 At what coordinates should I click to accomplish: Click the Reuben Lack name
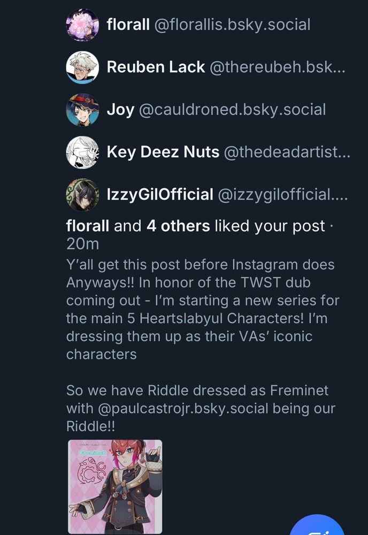point(156,67)
